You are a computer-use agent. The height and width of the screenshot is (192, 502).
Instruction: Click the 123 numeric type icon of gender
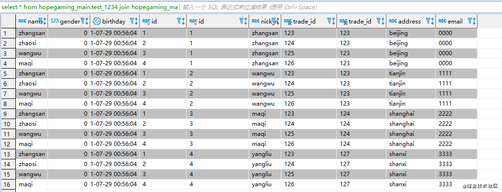(55, 21)
